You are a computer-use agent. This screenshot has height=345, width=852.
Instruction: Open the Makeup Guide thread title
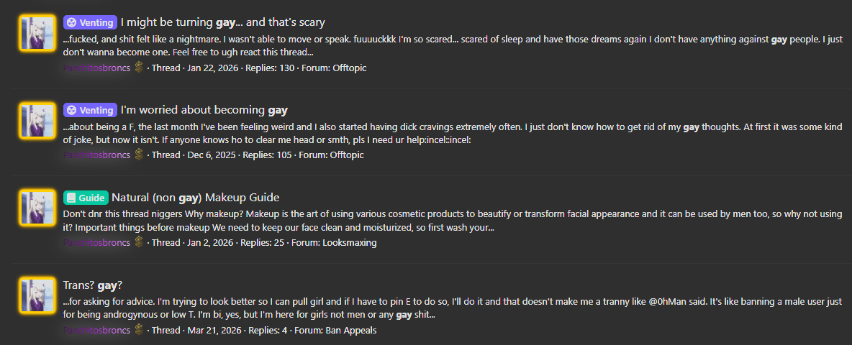point(195,198)
